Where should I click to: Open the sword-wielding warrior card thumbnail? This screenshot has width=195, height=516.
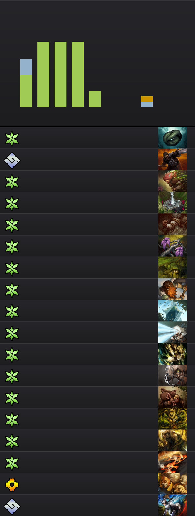pyautogui.click(x=173, y=159)
